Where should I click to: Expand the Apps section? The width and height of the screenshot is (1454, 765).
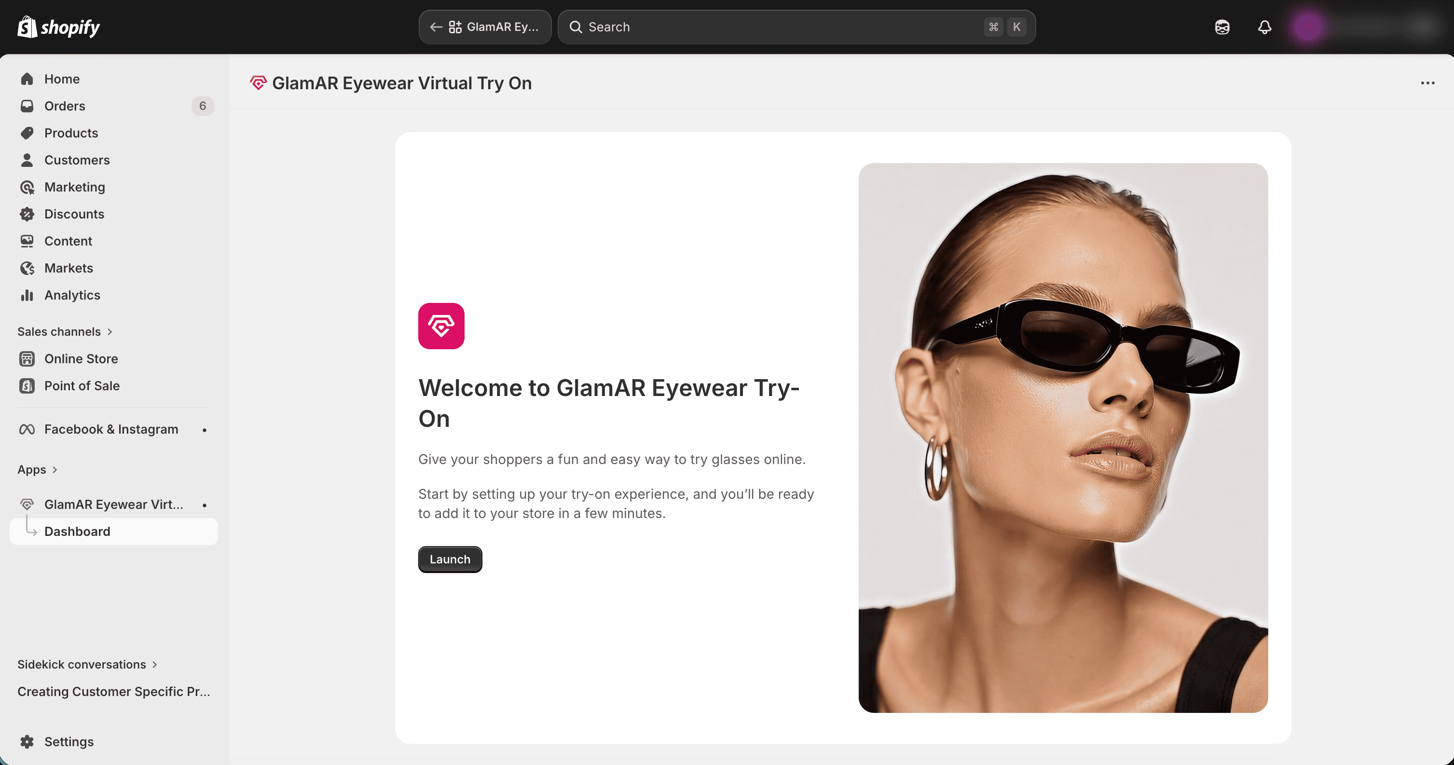37,469
